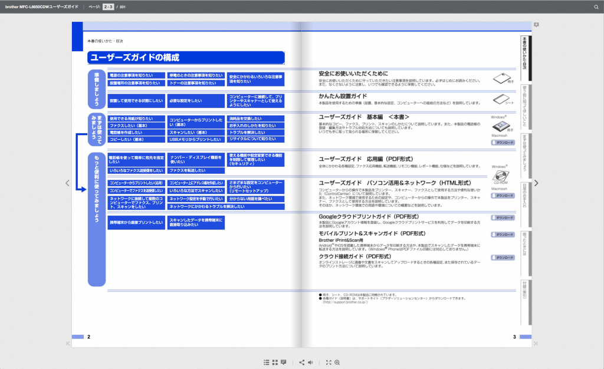The width and height of the screenshot is (604, 369).
Task: Toggle the sound speaker icon
Action: pos(310,363)
